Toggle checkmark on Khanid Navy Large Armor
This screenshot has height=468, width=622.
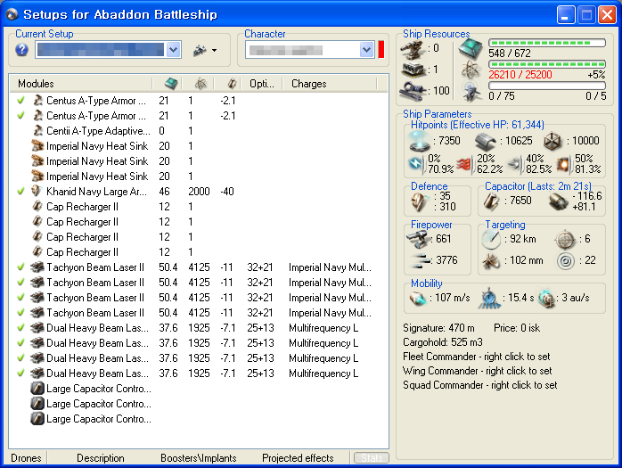click(x=21, y=192)
